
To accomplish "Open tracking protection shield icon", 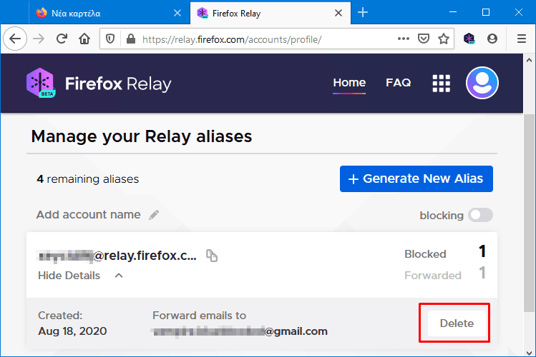I will [x=110, y=39].
